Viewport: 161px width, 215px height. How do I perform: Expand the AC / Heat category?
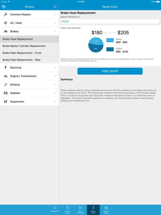tap(29, 23)
